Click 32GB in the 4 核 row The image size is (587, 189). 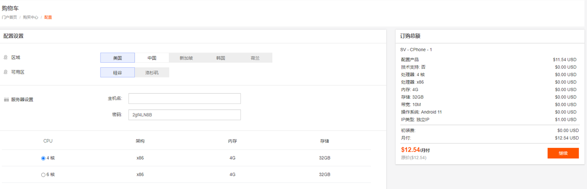(325, 158)
